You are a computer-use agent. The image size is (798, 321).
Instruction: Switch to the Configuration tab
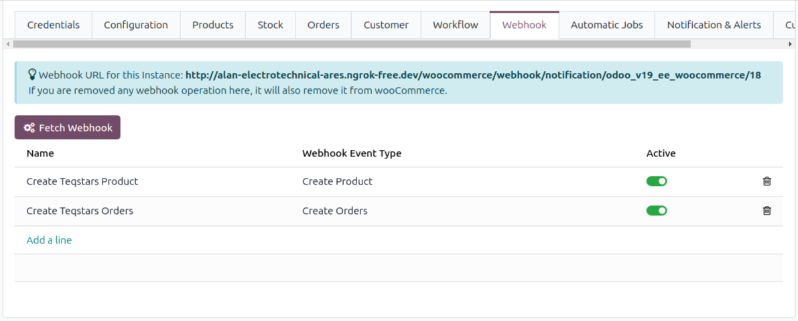pos(136,25)
